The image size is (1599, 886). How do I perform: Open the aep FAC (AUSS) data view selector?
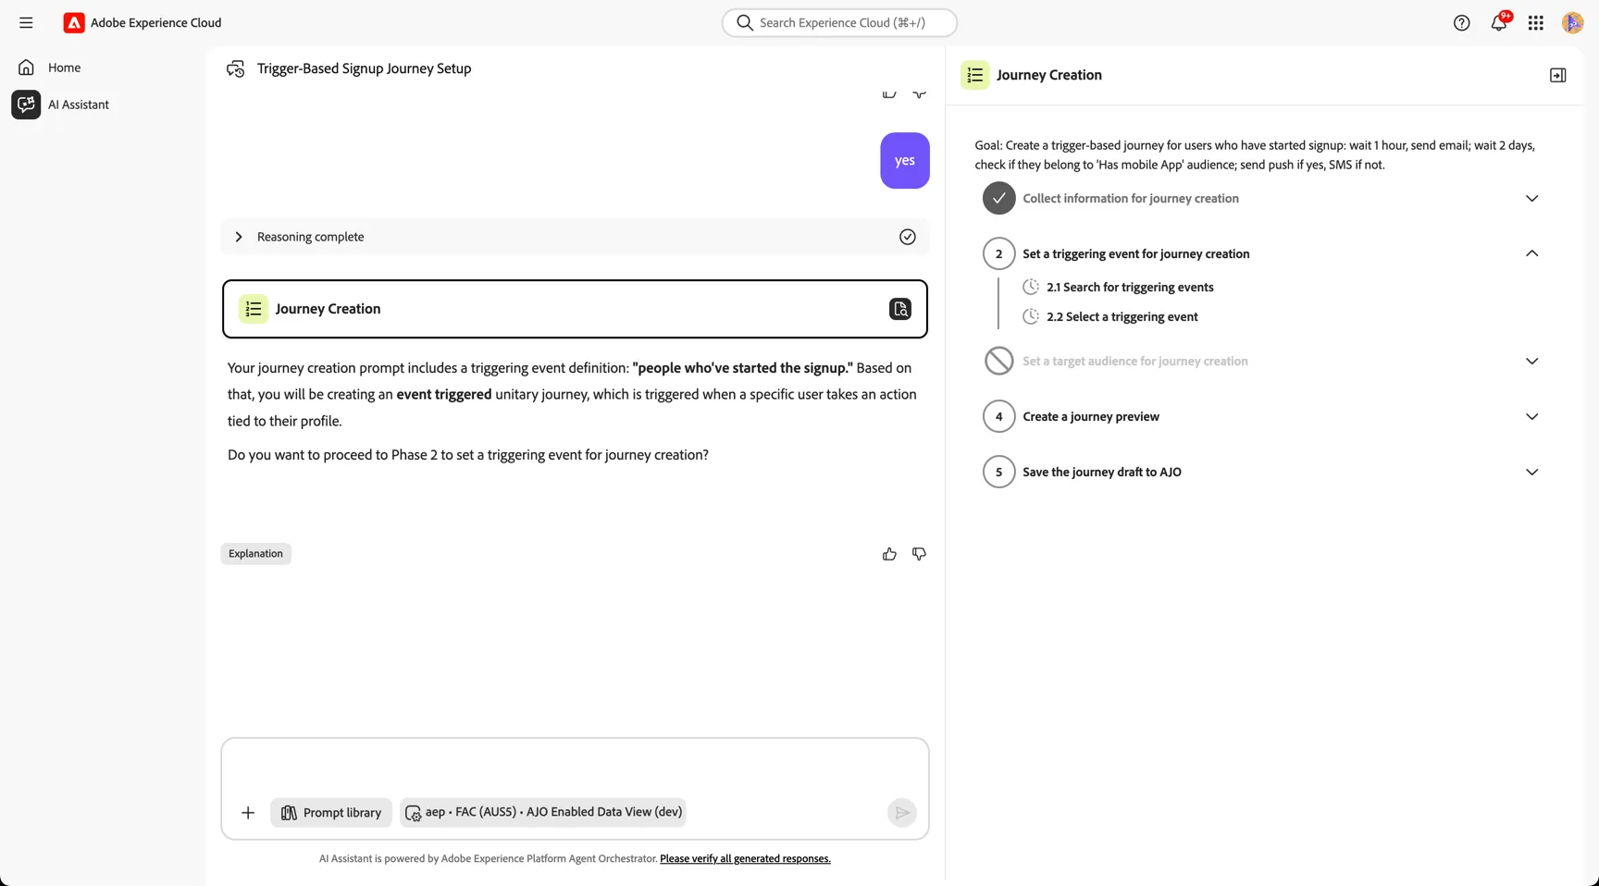pos(543,813)
